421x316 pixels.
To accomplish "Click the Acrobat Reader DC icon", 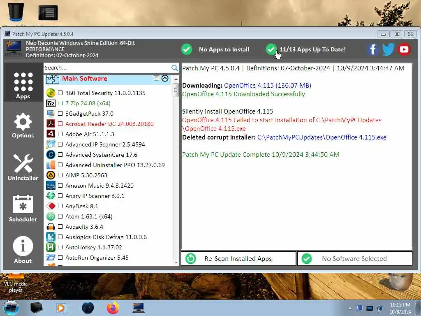I will pyautogui.click(x=51, y=123).
